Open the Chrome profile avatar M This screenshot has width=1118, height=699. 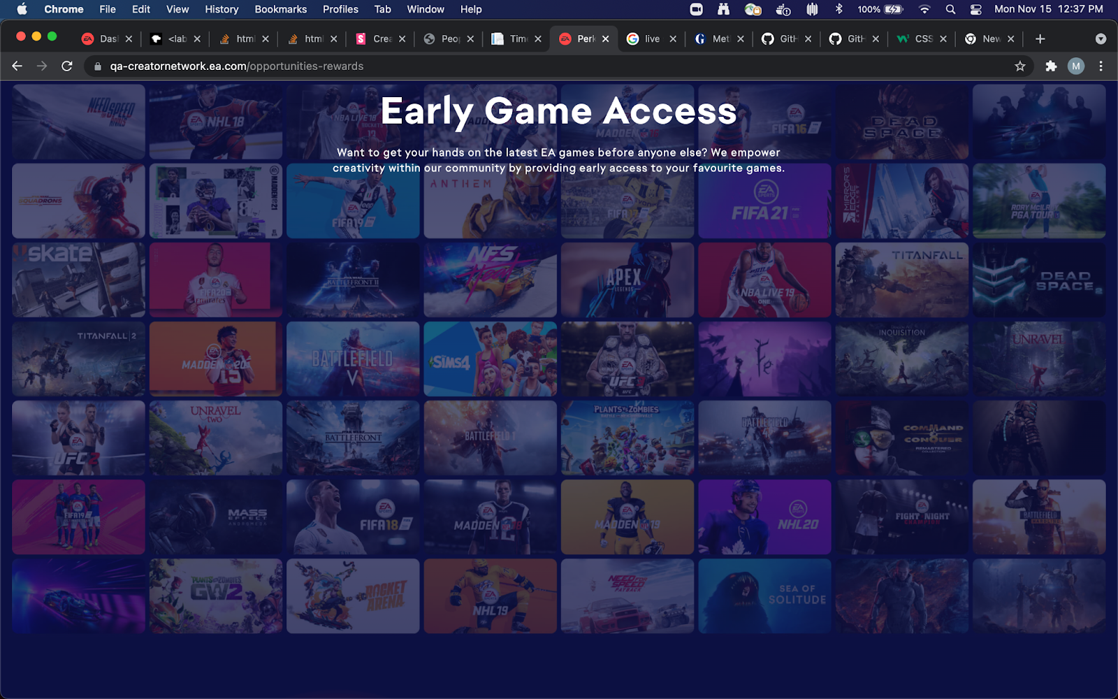point(1076,66)
